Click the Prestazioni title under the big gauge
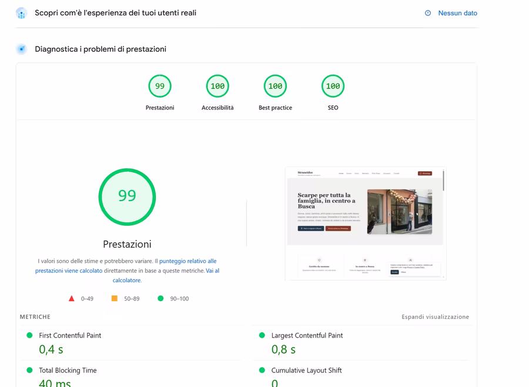Image resolution: width=529 pixels, height=387 pixels. coord(127,244)
